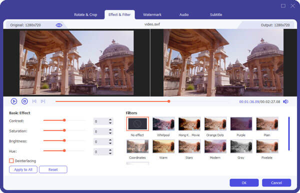Select the No effect filter

point(137,124)
